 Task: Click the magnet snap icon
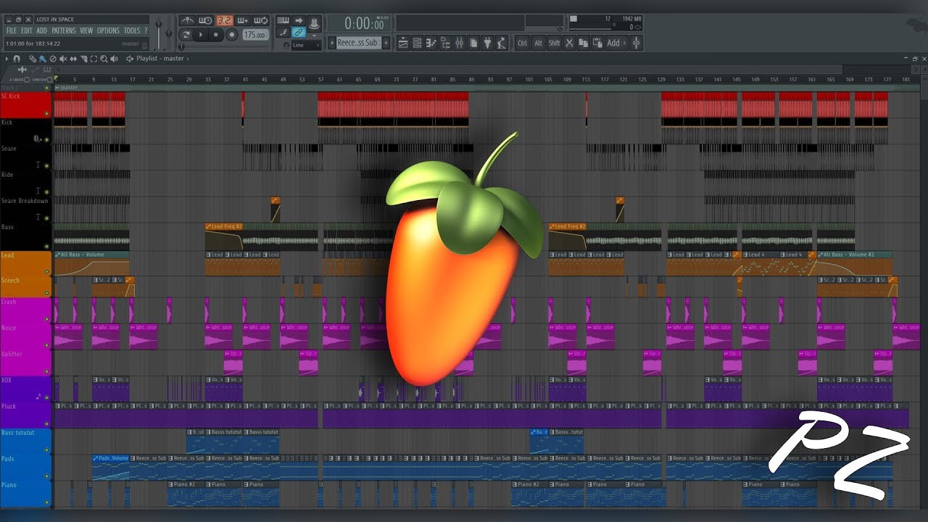click(17, 58)
